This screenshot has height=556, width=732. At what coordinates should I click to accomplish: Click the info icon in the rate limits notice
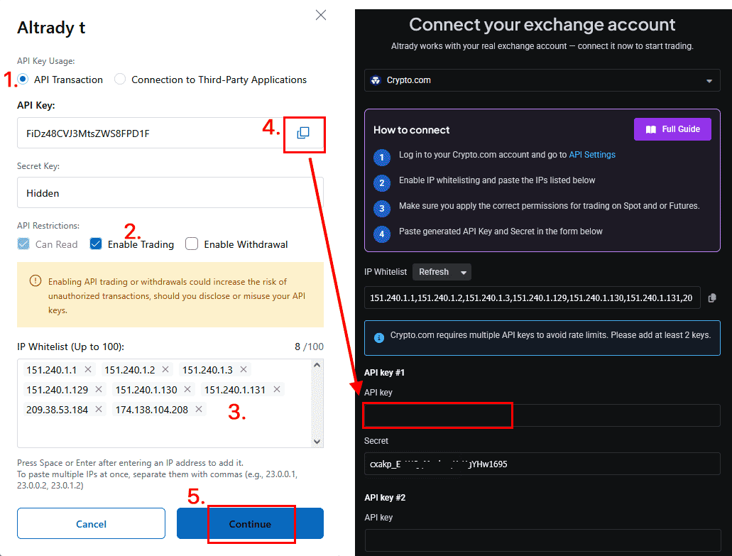click(x=379, y=337)
